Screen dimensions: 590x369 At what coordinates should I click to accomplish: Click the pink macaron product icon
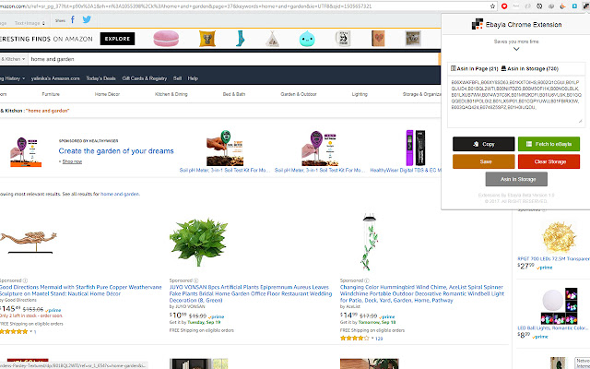coord(166,39)
